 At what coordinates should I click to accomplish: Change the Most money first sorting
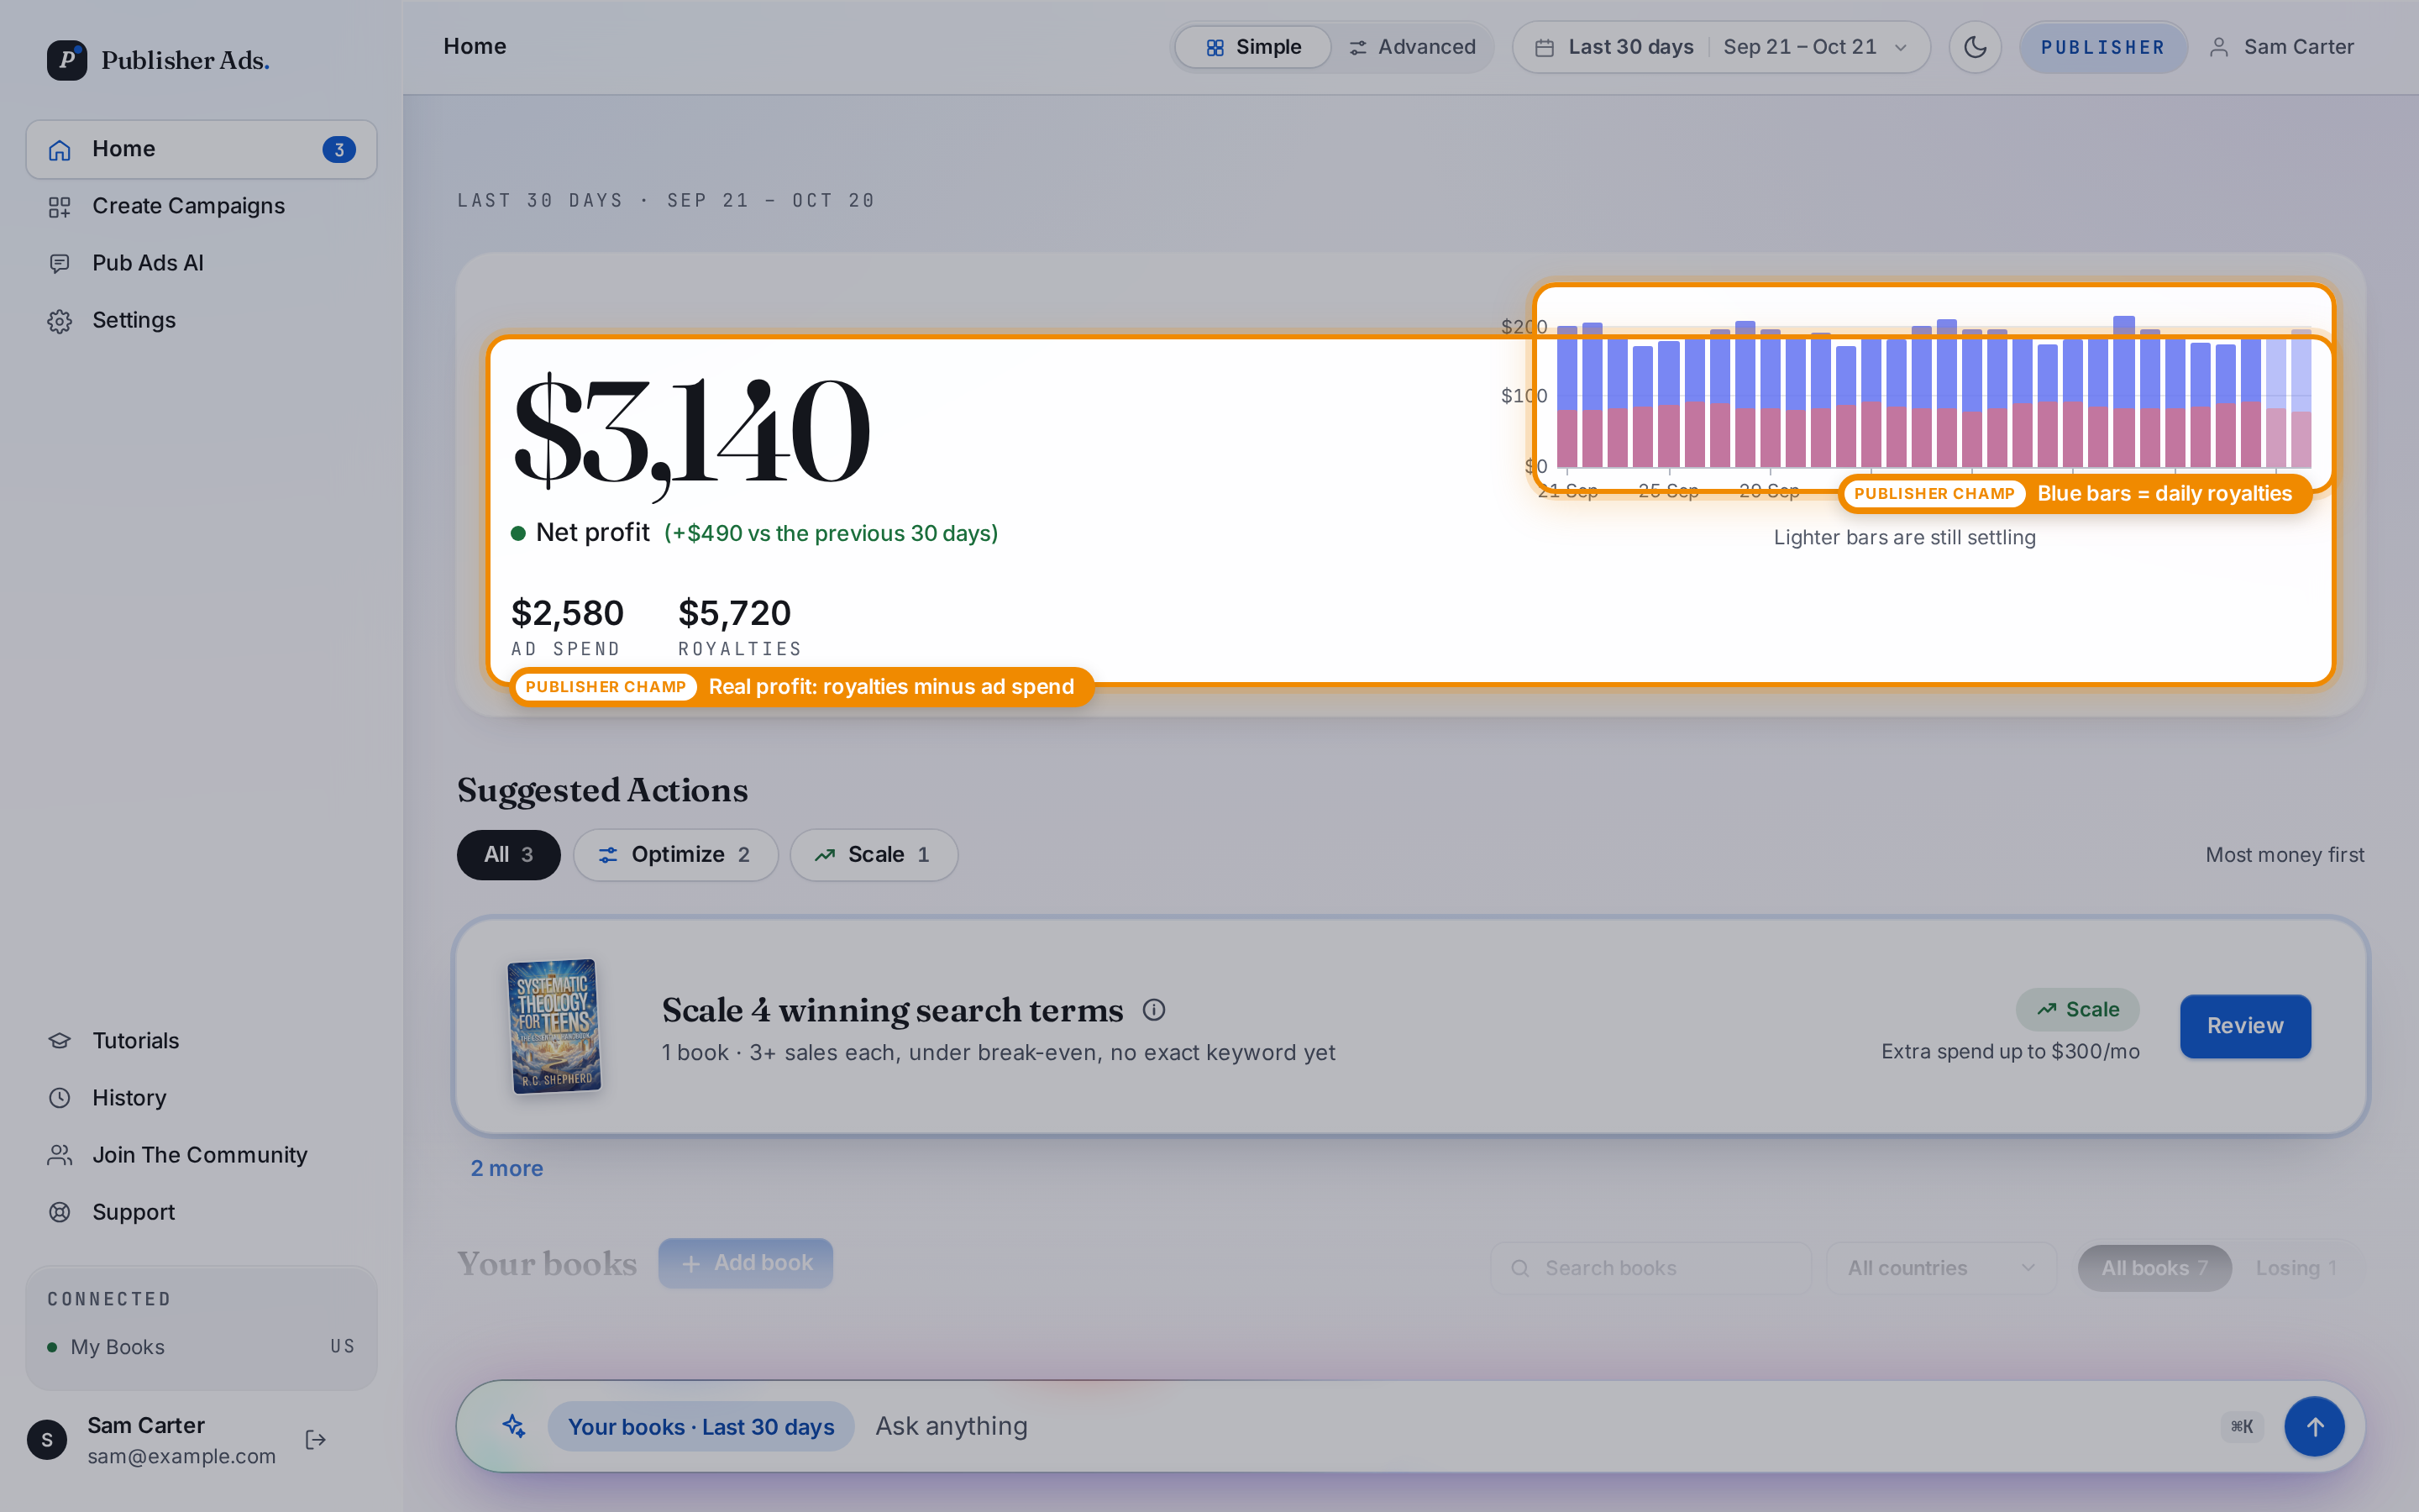click(2285, 854)
